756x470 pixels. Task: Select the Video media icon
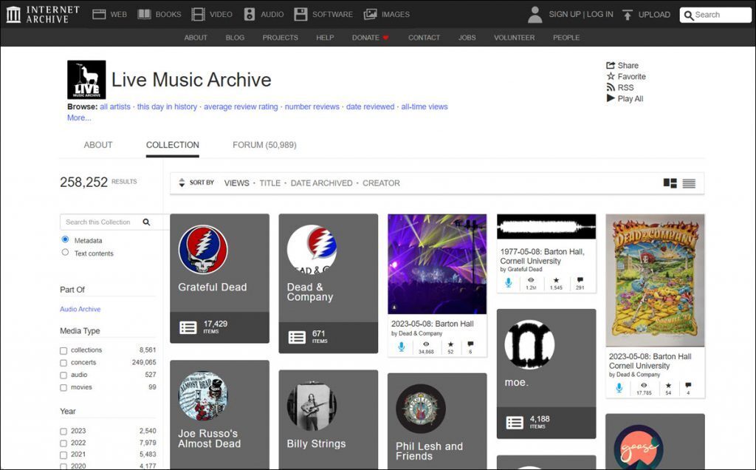(197, 13)
